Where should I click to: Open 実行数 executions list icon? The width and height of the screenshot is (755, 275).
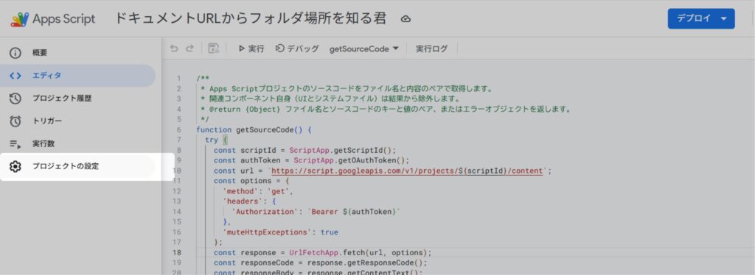pyautogui.click(x=15, y=144)
